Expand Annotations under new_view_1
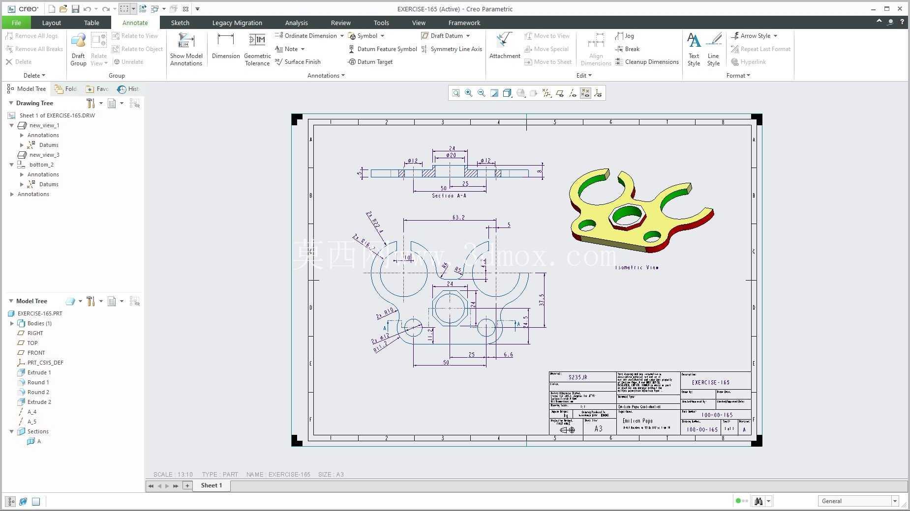 (x=22, y=135)
